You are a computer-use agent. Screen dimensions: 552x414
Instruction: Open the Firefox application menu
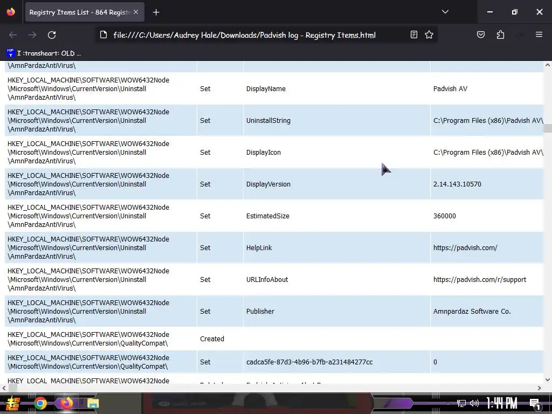coord(539,34)
